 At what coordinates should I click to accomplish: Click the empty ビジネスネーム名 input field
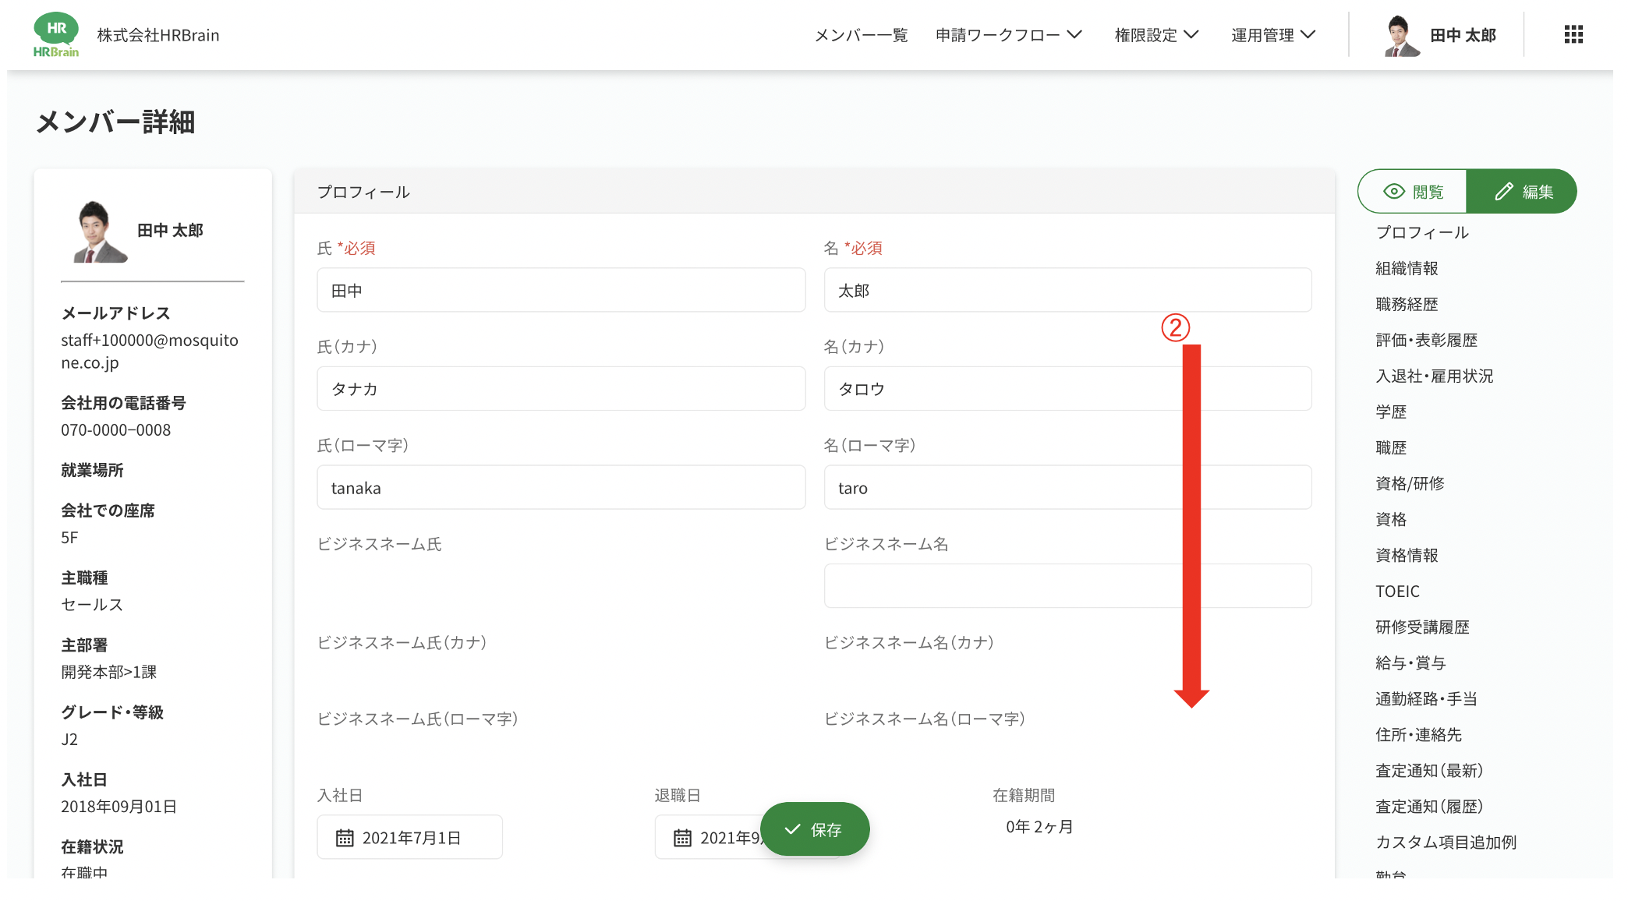(x=1068, y=585)
